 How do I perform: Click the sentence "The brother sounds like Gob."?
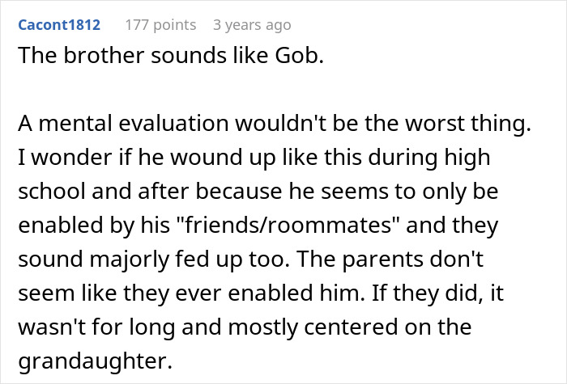pyautogui.click(x=171, y=55)
